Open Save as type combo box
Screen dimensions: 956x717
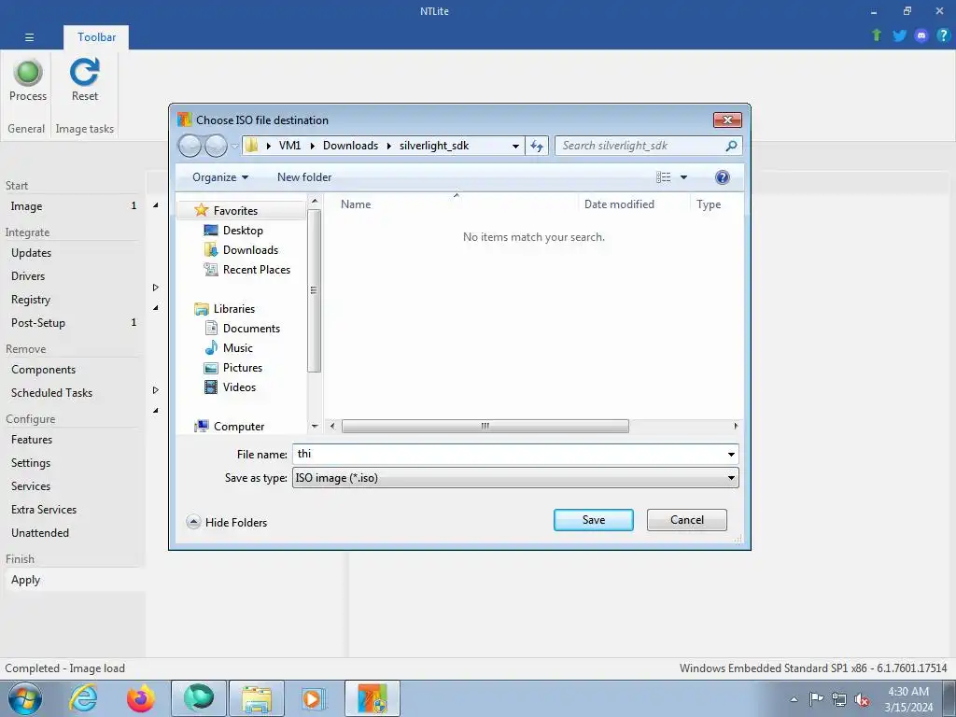pos(515,478)
